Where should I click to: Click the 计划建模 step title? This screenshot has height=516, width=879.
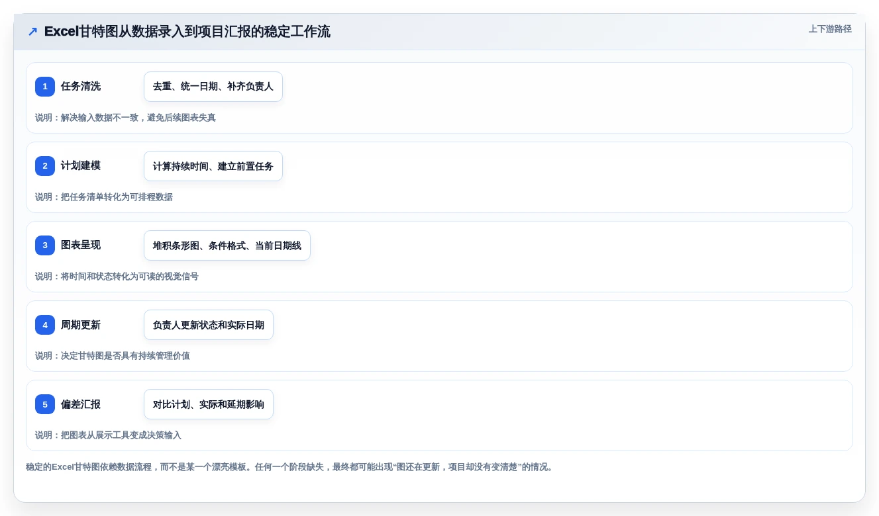tap(81, 165)
